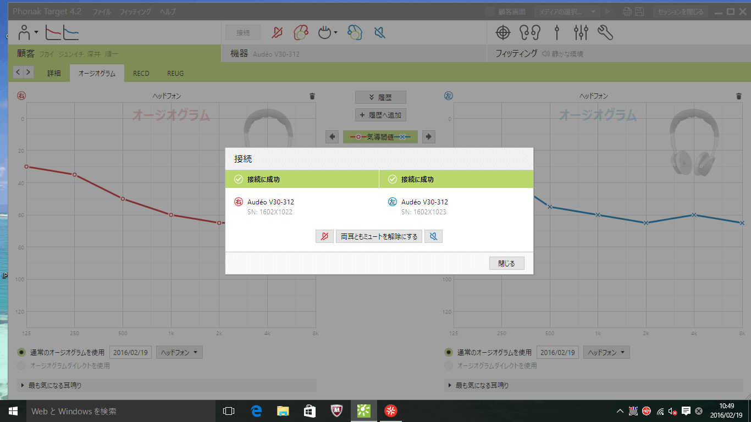Open the client person icon menu

[x=27, y=33]
